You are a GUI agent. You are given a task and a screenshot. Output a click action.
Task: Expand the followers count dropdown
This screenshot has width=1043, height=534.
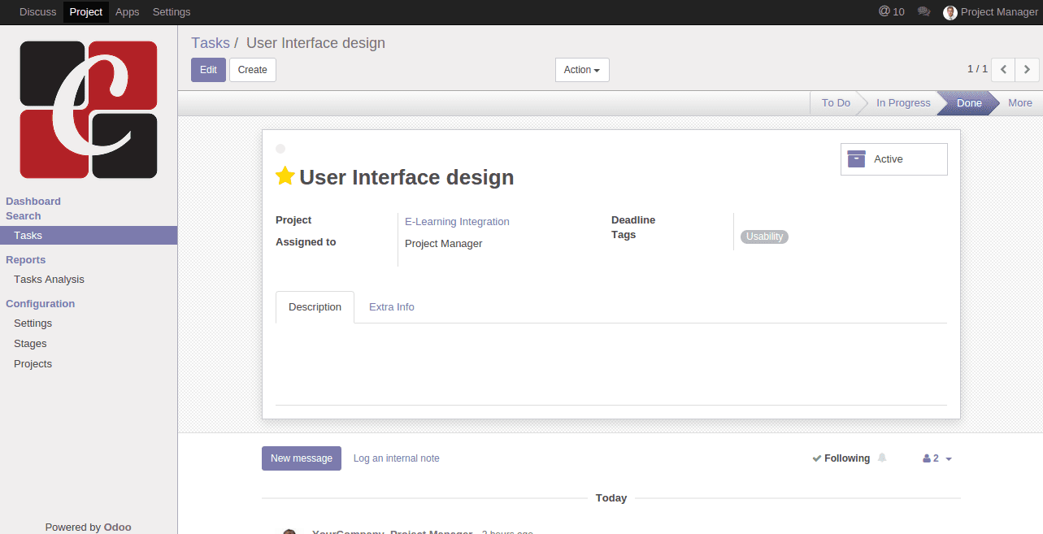tap(937, 458)
